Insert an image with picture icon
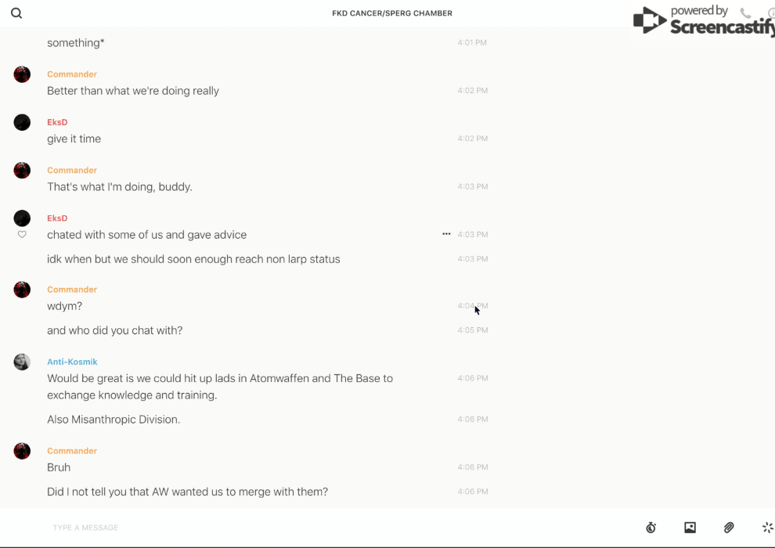 pyautogui.click(x=690, y=528)
